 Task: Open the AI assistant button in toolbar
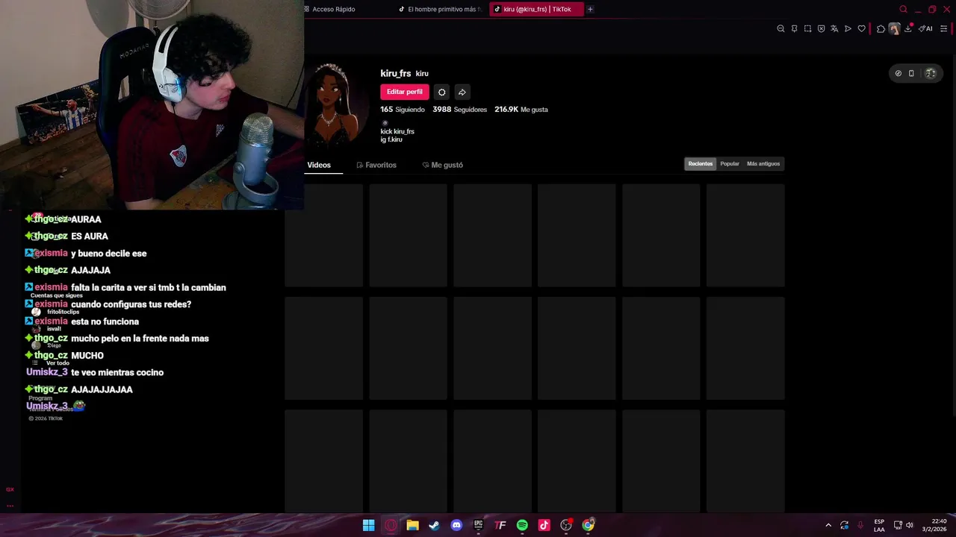tap(926, 29)
